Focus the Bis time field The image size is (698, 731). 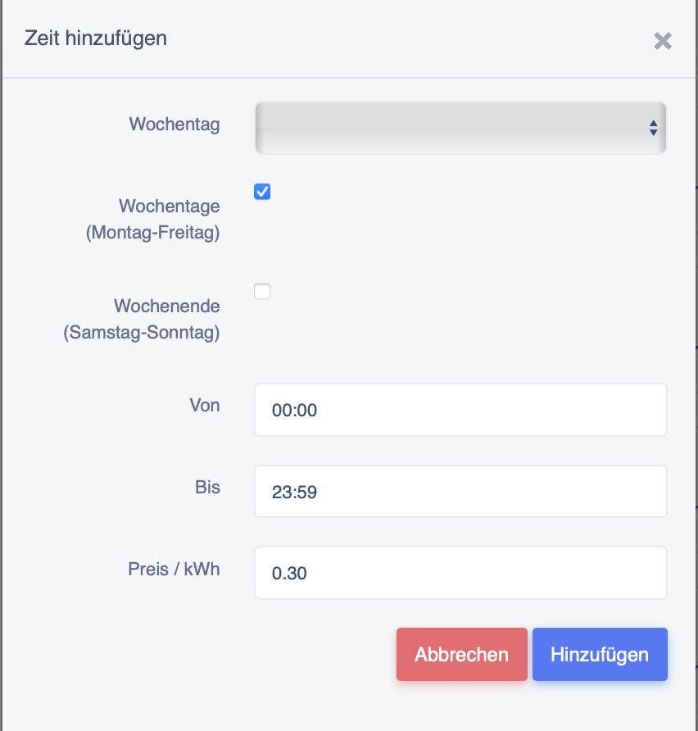coord(460,492)
